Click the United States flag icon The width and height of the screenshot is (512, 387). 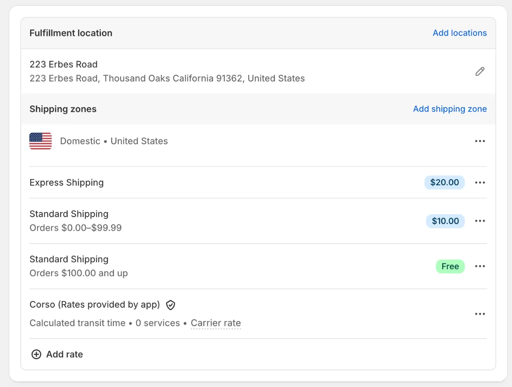40,141
